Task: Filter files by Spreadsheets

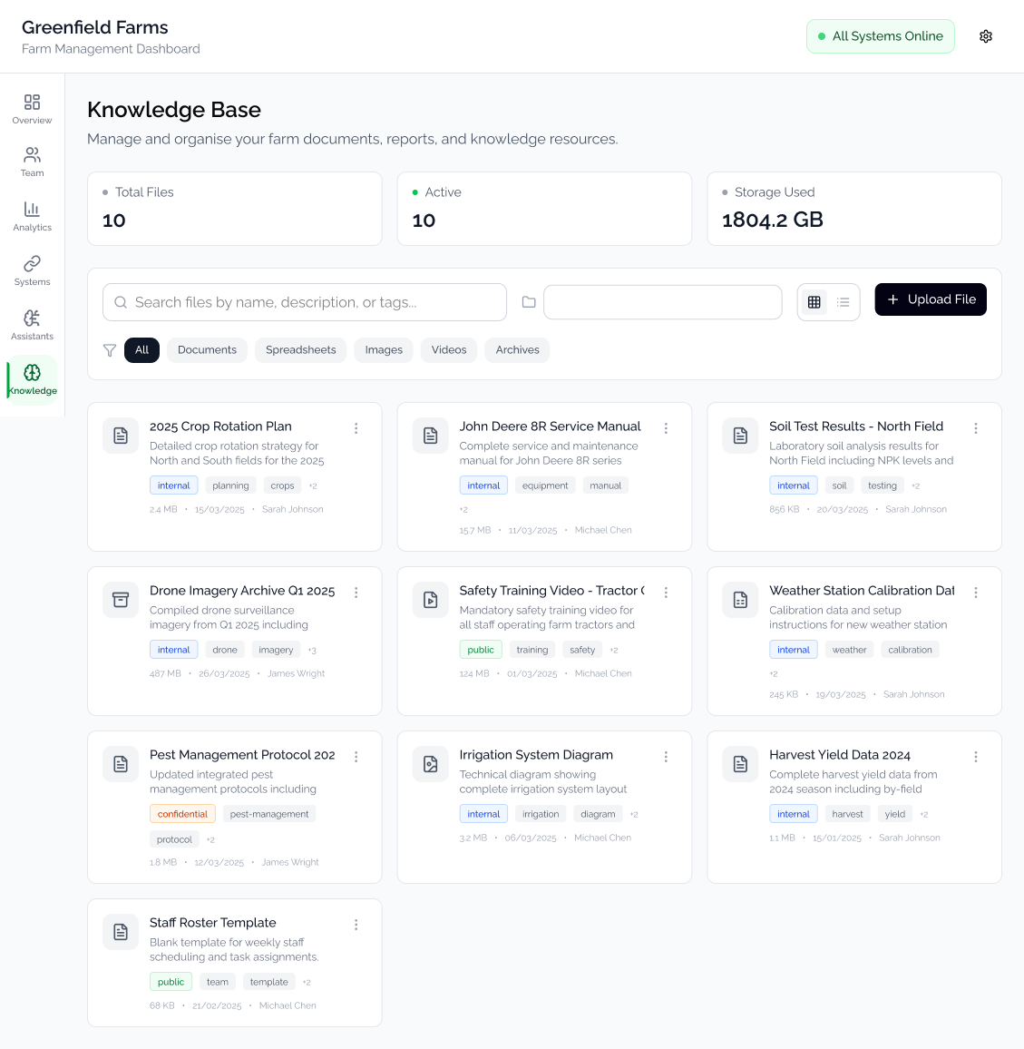Action: [x=300, y=350]
